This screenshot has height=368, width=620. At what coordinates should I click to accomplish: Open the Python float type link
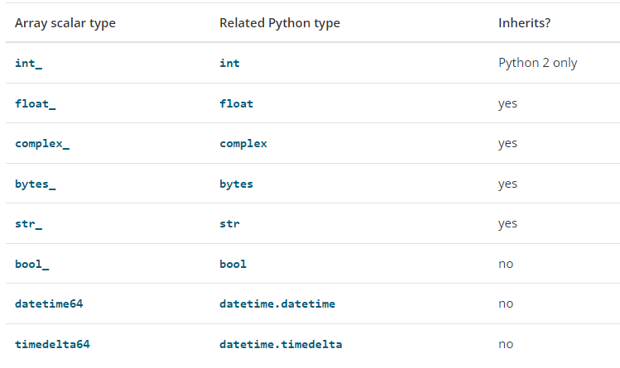pos(236,103)
